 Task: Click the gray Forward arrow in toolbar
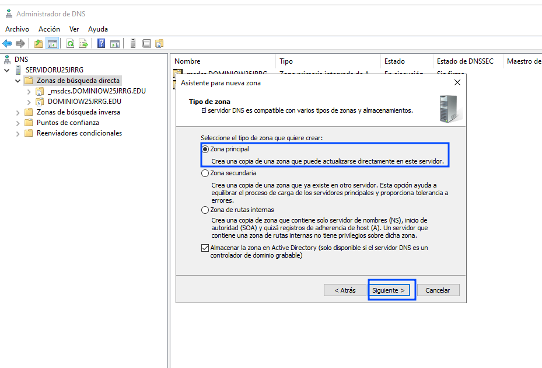point(20,44)
